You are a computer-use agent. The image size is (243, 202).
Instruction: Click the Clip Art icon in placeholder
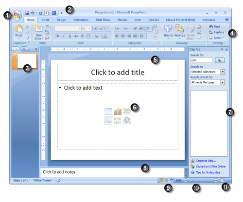click(x=118, y=121)
